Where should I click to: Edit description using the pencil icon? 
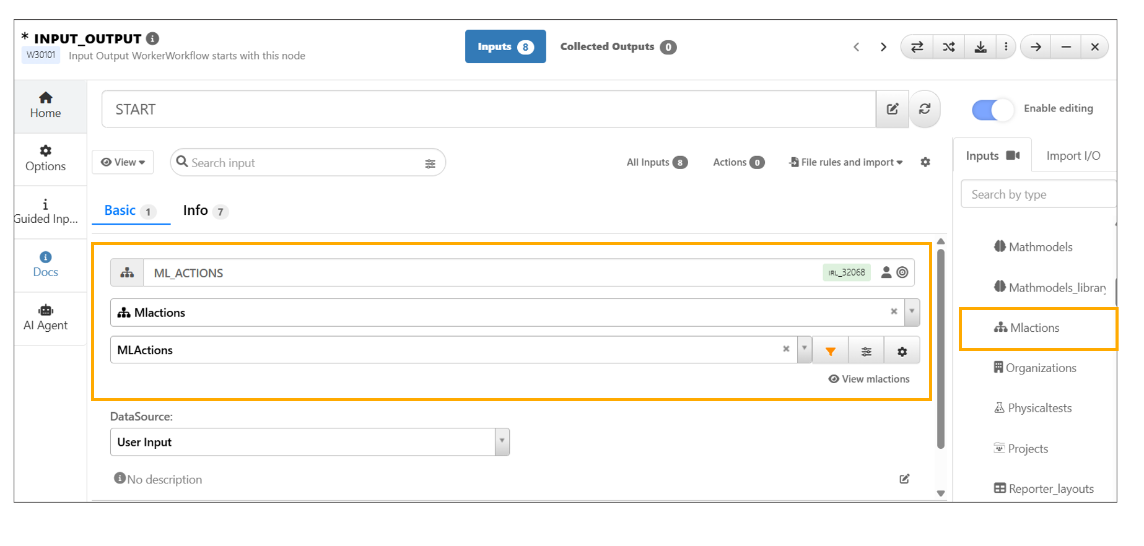[x=904, y=479]
